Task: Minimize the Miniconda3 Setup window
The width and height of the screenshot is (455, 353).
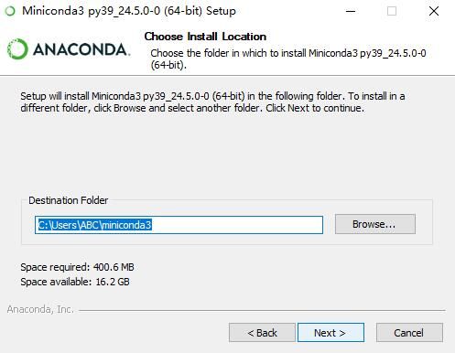Action: 351,11
